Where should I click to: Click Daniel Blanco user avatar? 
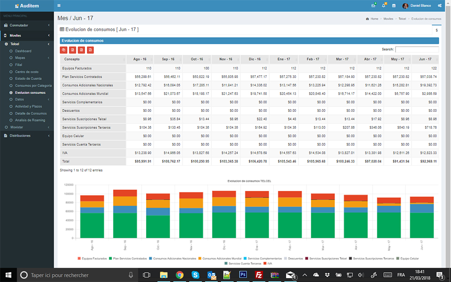click(405, 6)
